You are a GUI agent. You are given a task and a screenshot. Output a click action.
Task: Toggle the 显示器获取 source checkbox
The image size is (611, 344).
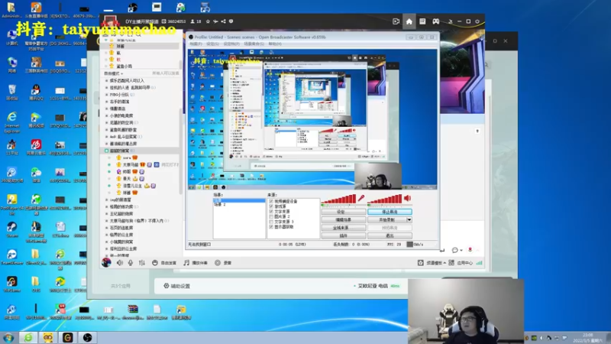[x=271, y=226]
